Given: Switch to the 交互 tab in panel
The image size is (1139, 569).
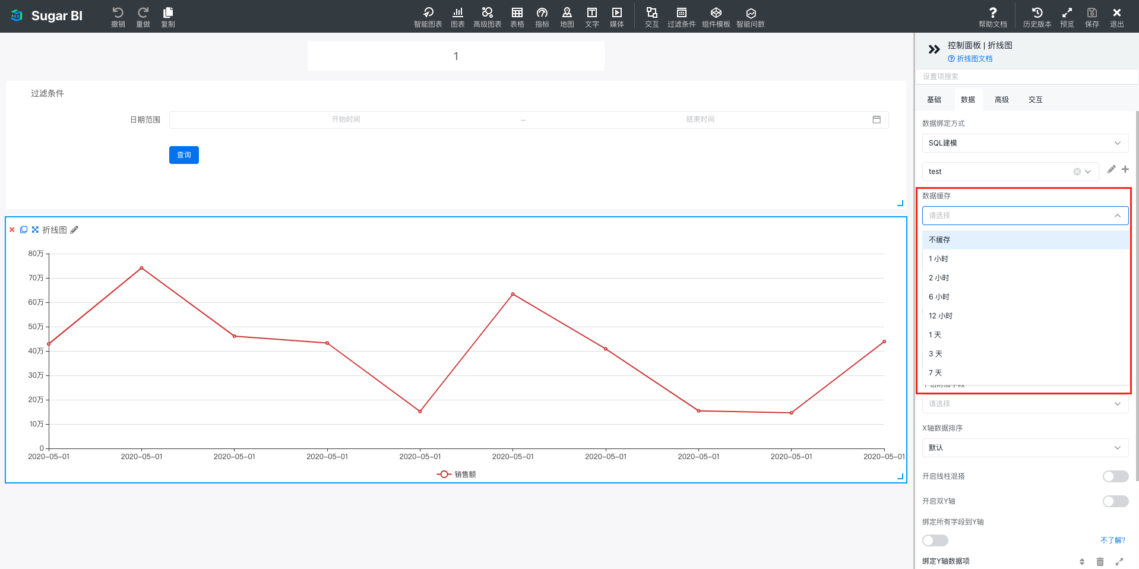Looking at the screenshot, I should (x=1036, y=100).
